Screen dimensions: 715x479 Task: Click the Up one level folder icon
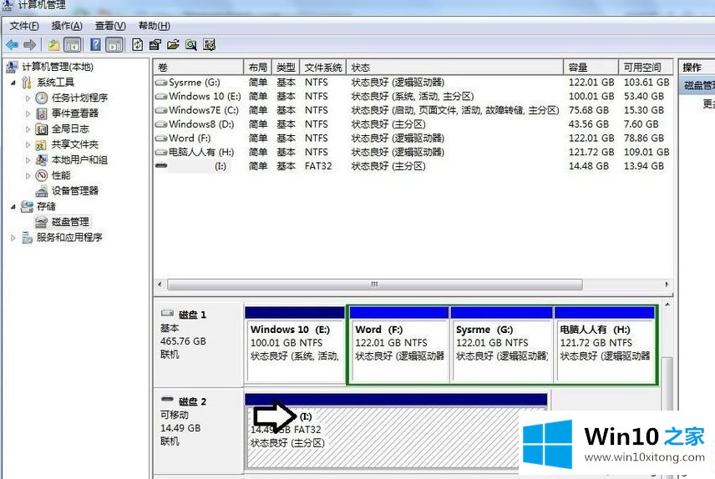[53, 45]
